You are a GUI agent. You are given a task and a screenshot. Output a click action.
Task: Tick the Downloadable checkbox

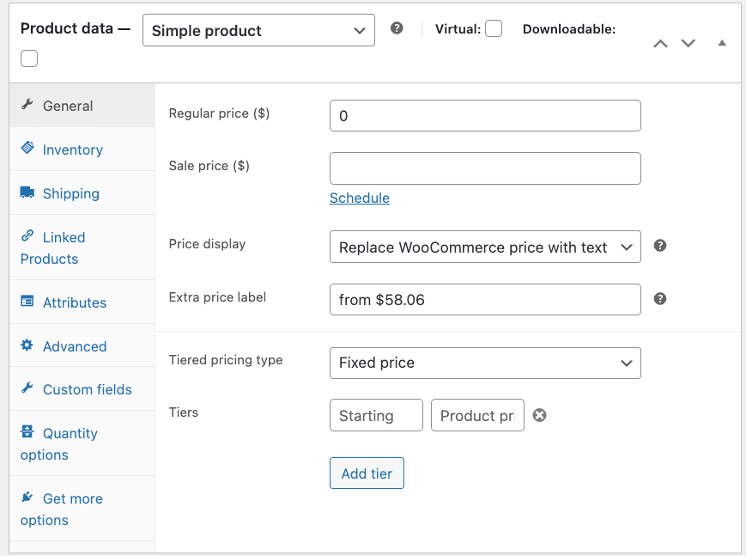point(29,58)
